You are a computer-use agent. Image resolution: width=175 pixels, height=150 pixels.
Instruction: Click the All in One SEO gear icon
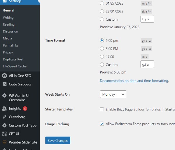coord(4,76)
